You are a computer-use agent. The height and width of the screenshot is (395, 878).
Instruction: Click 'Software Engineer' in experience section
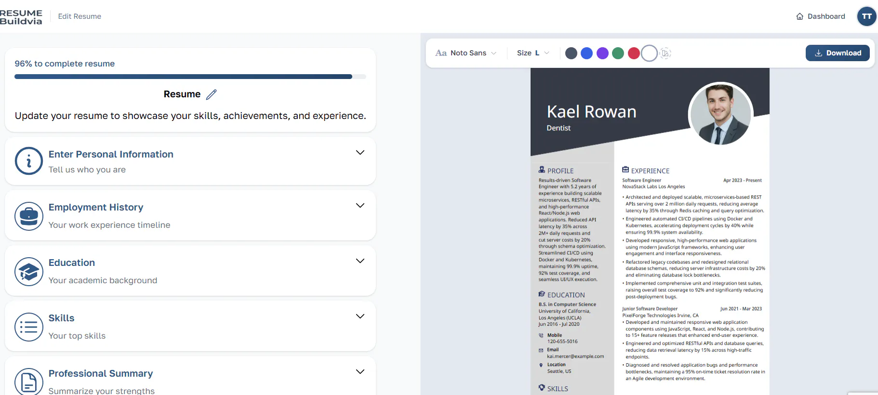coord(641,181)
